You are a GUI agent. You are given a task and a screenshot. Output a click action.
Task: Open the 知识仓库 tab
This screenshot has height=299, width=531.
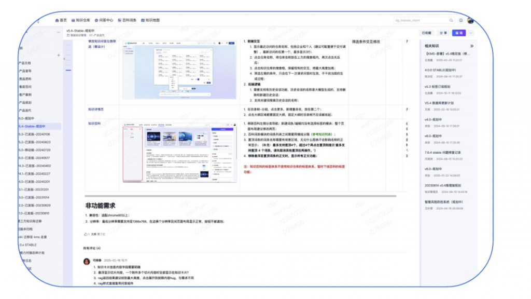point(80,20)
